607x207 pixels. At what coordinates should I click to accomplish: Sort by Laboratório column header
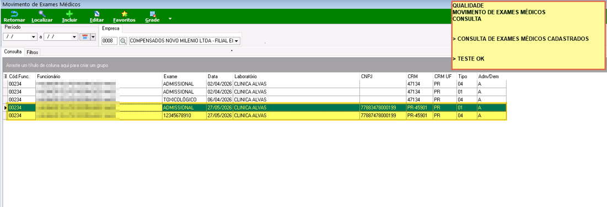[296, 77]
